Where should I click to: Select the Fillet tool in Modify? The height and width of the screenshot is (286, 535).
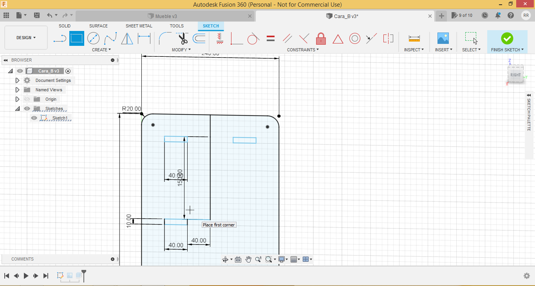pyautogui.click(x=164, y=38)
